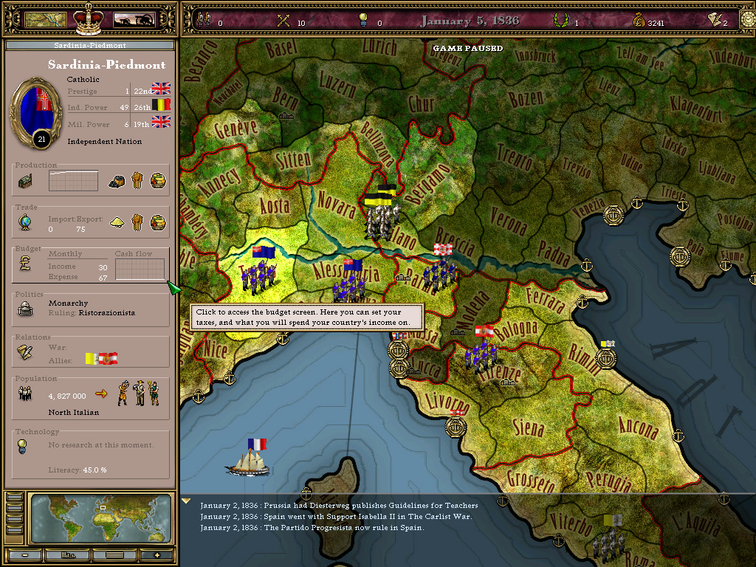
Task: Click the crown icon in the top bar
Action: tap(89, 18)
